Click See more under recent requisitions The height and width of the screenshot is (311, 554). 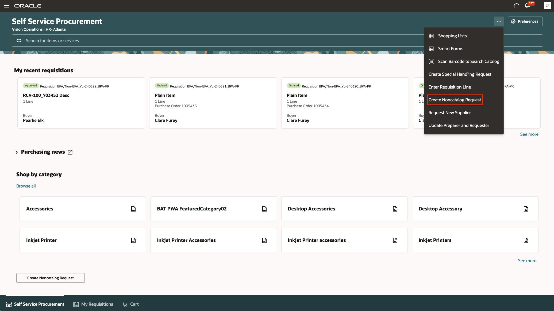coord(529,134)
